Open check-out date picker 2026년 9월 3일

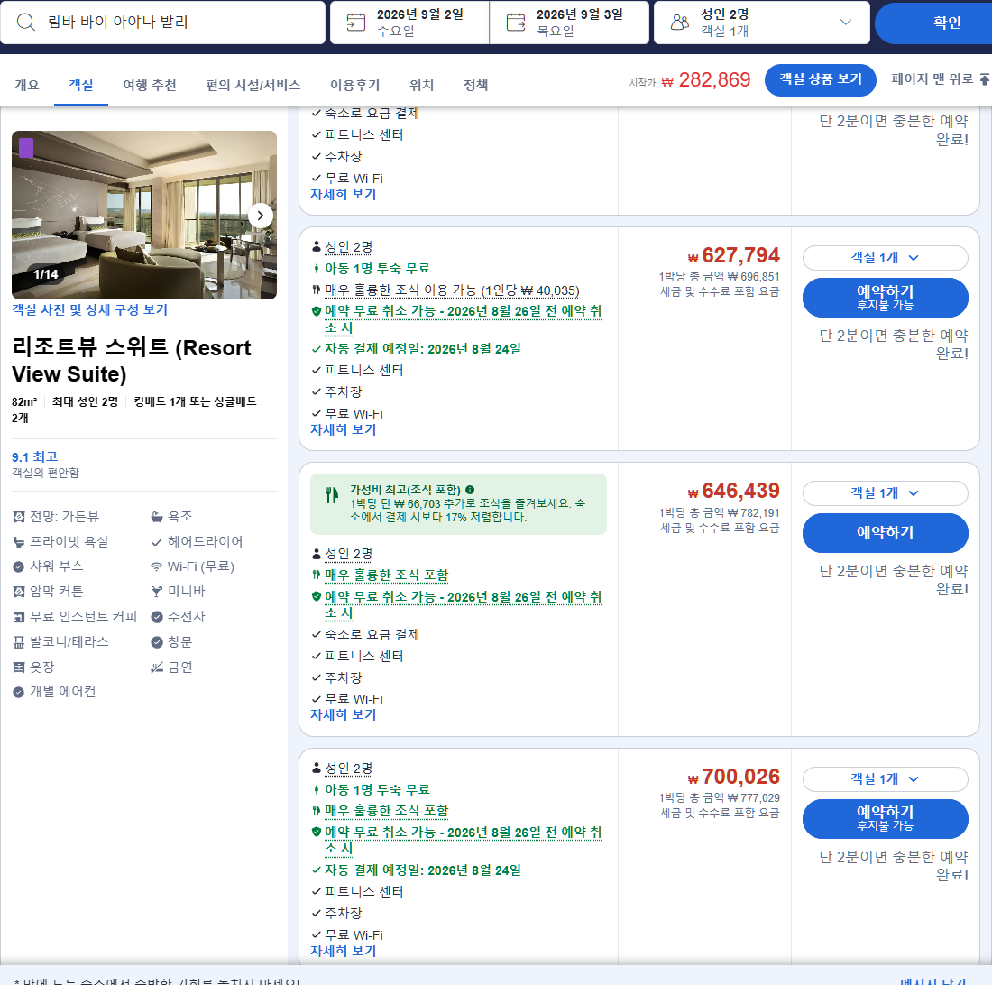pyautogui.click(x=569, y=23)
